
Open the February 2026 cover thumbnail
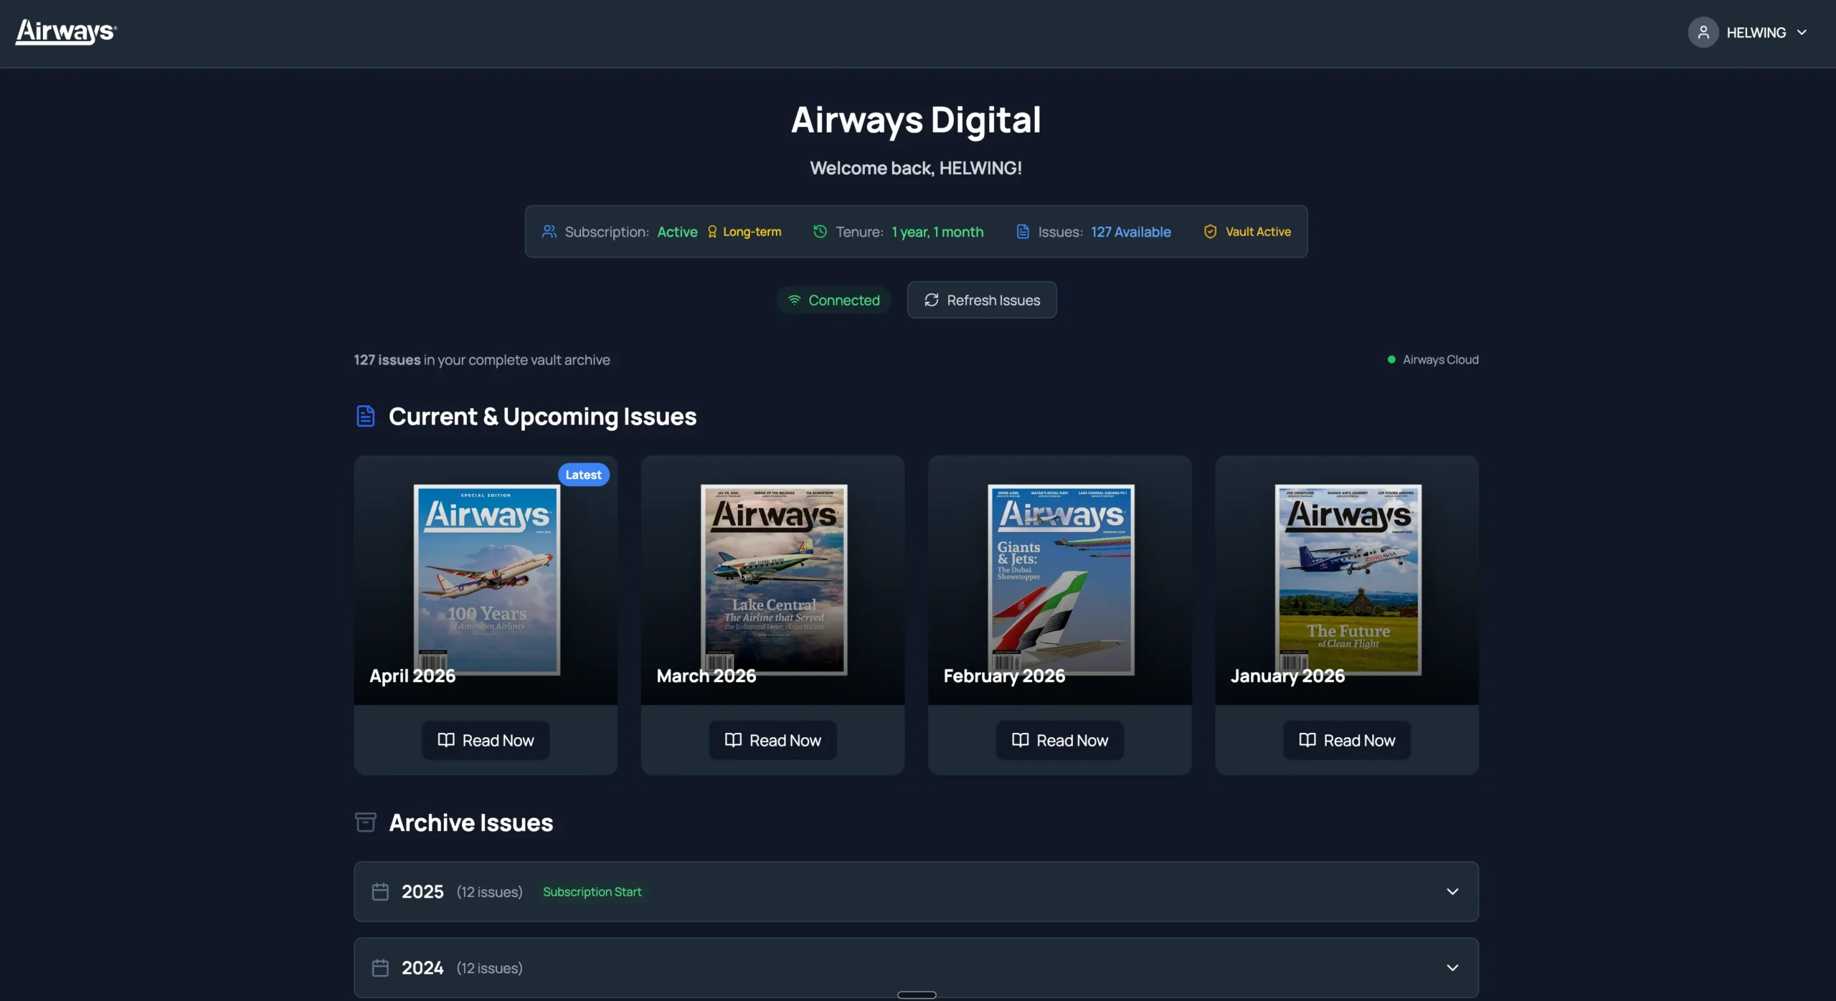tap(1061, 579)
